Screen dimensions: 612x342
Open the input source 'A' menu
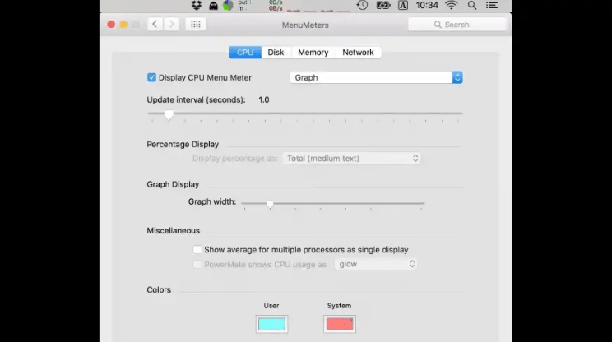pyautogui.click(x=403, y=5)
